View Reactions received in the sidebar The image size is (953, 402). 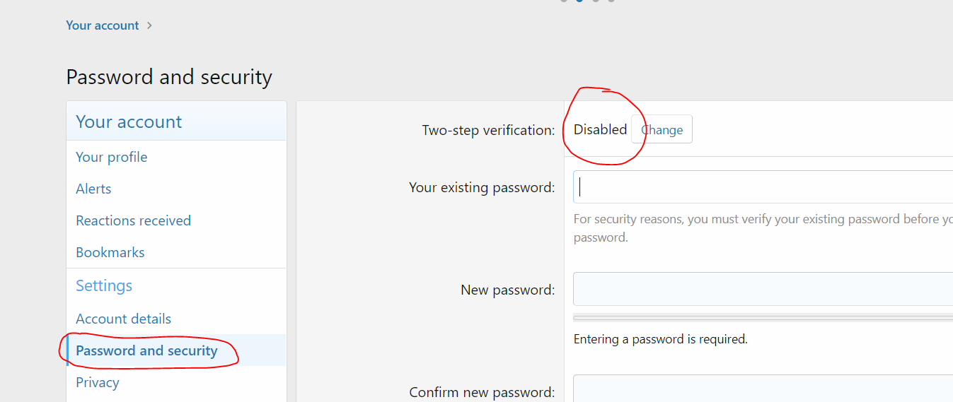click(x=133, y=220)
